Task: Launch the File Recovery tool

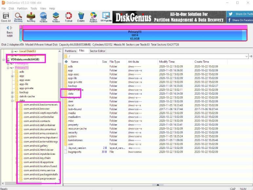Action: [x=31, y=17]
